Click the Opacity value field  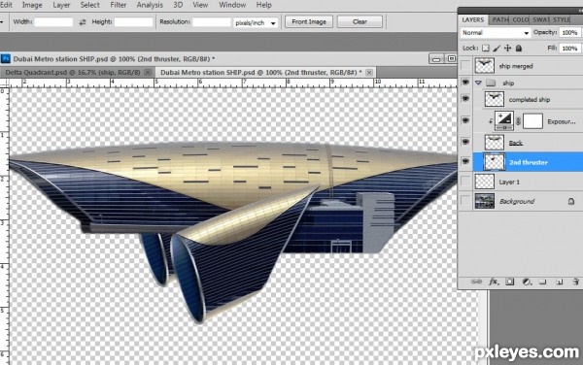570,33
